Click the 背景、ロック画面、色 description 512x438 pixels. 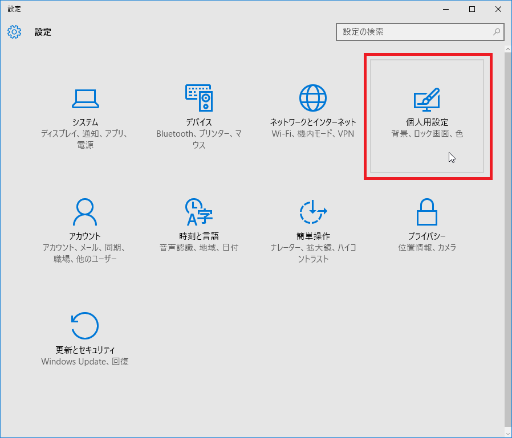(427, 134)
